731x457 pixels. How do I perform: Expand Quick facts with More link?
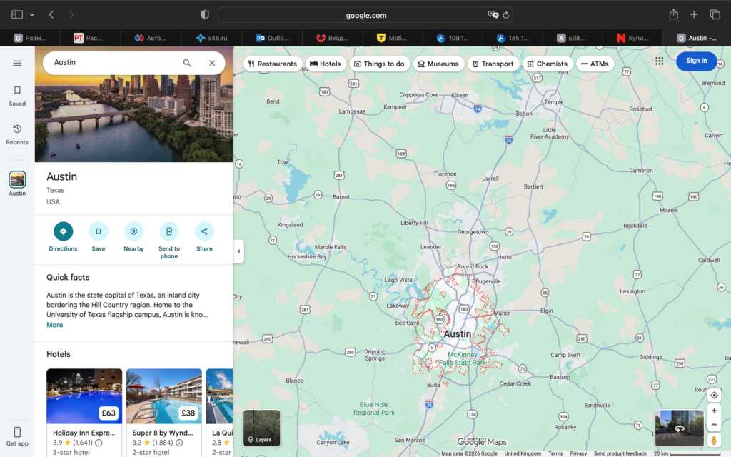(x=55, y=325)
